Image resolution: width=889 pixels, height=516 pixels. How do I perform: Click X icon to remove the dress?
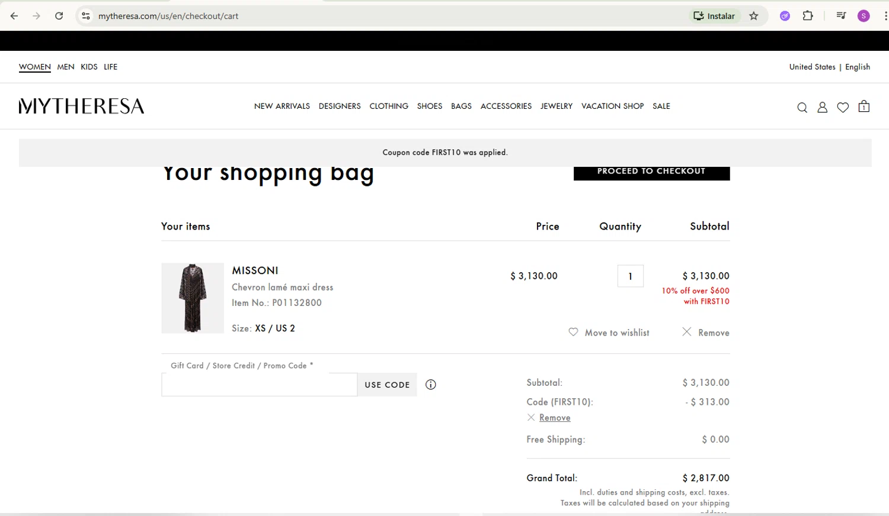click(686, 332)
